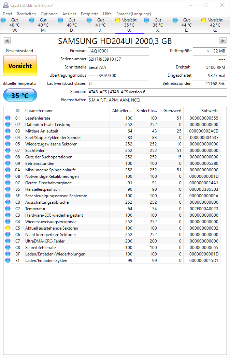Click the Drehzahl value 5400 RPM

(x=210, y=67)
